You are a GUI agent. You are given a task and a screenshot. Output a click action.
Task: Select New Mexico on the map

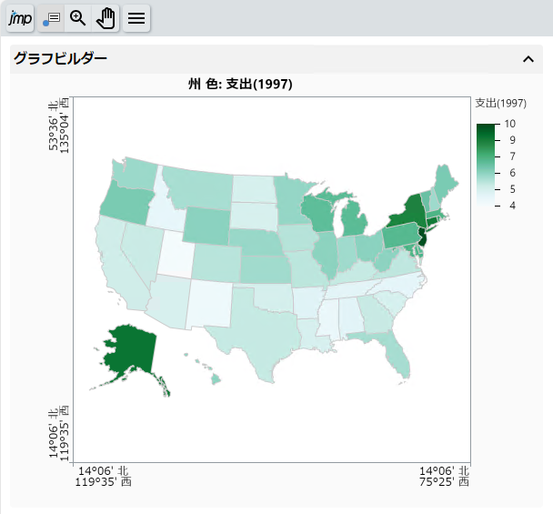209,303
